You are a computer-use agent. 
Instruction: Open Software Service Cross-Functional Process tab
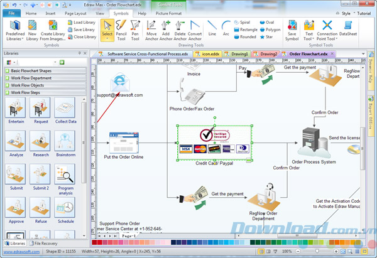(x=145, y=54)
